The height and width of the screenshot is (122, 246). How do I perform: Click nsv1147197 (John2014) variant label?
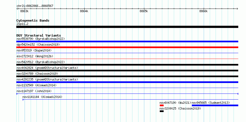[34, 91]
